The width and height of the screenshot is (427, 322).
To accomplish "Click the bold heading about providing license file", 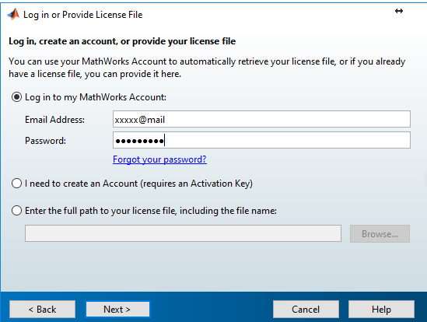I will (x=122, y=41).
